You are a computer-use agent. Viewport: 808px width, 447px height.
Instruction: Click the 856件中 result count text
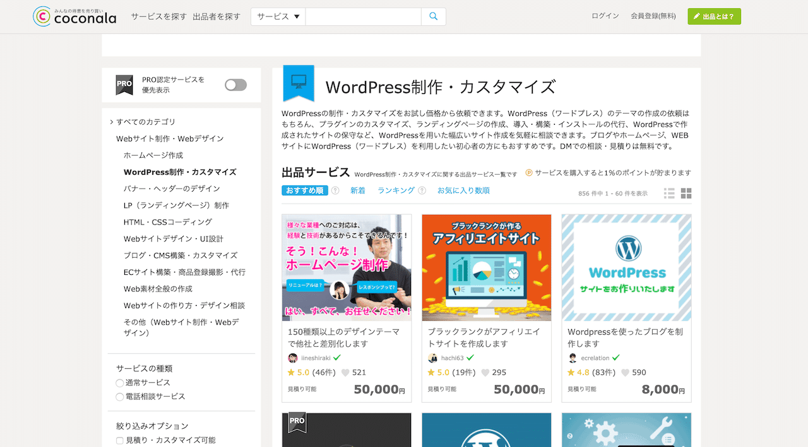click(x=613, y=194)
